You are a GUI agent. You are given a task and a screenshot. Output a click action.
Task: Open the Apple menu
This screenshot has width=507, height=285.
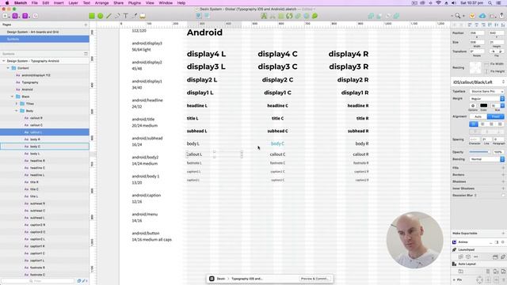7,3
